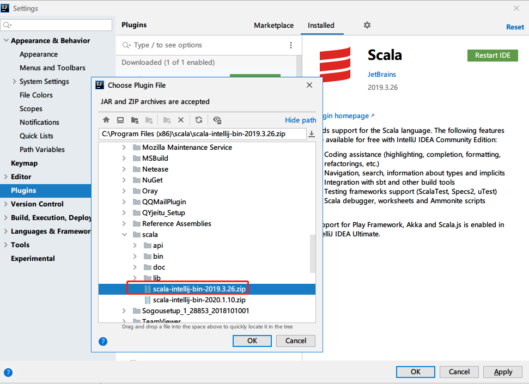This screenshot has width=529, height=384.
Task: Click Hide path link
Action: [x=300, y=120]
